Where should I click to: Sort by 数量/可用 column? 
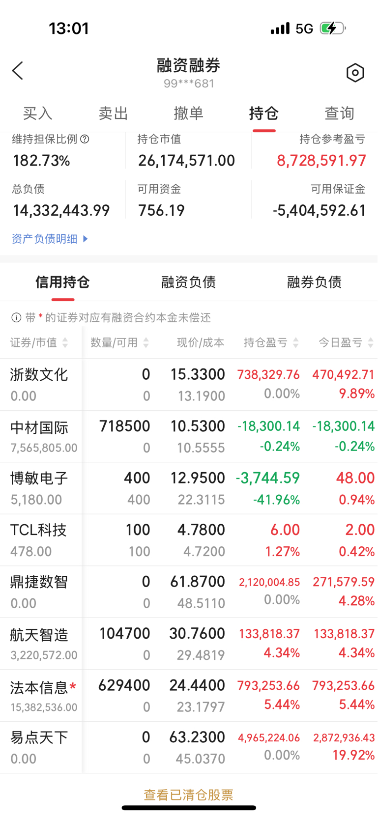119,342
